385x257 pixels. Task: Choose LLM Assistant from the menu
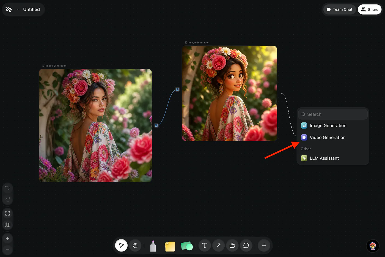tap(333, 158)
